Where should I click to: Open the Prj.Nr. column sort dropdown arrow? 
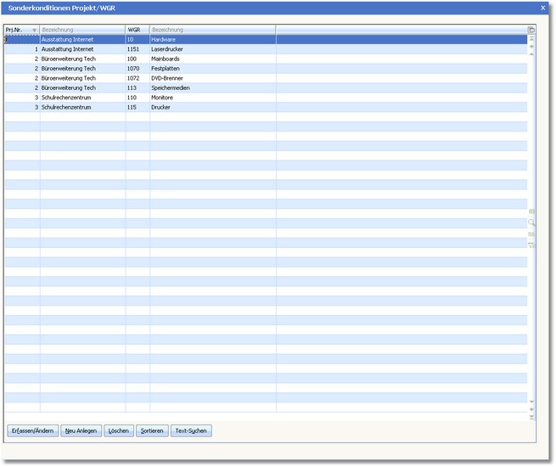[34, 31]
